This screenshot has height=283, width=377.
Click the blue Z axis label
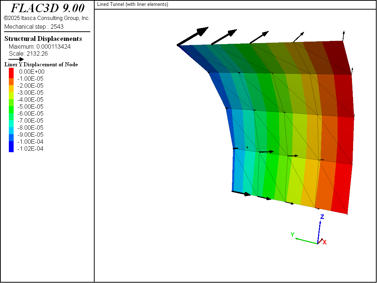click(322, 217)
